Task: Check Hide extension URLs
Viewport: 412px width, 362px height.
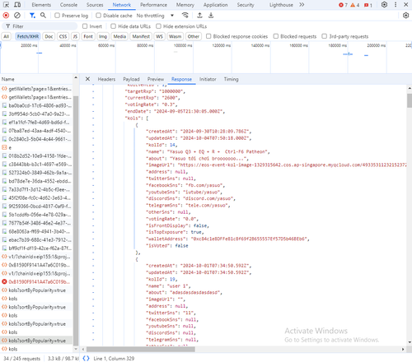Action: [158, 26]
